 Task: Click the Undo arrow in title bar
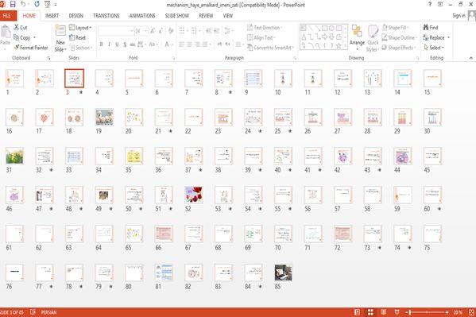pyautogui.click(x=23, y=4)
